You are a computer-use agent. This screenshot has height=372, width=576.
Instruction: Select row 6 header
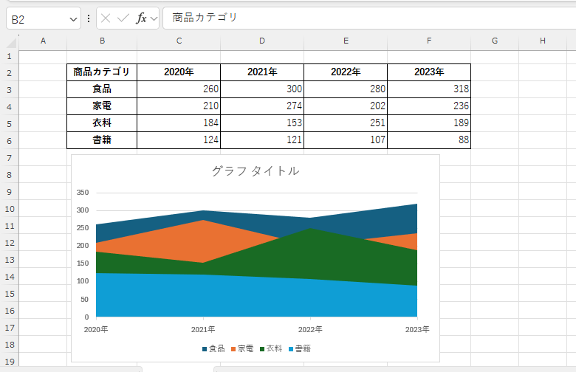[x=9, y=141]
